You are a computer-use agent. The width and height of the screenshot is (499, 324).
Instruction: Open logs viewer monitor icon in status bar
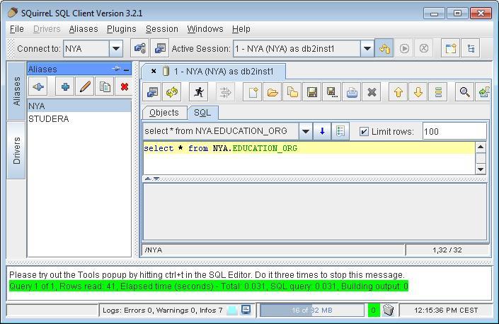pyautogui.click(x=246, y=310)
